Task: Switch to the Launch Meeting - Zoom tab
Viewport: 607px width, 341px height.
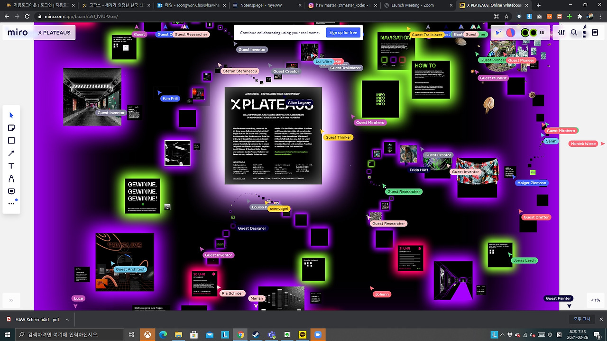Action: 418,5
